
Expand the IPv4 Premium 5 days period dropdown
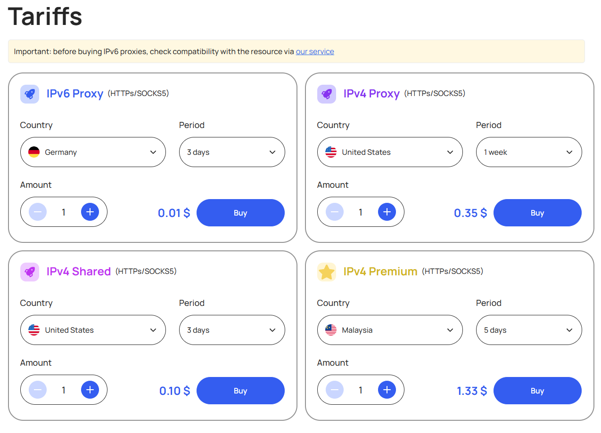click(529, 330)
